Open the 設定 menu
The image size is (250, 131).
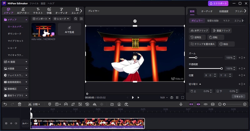tap(43, 3)
